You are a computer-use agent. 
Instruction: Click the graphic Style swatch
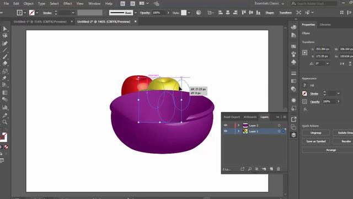[x=184, y=13]
